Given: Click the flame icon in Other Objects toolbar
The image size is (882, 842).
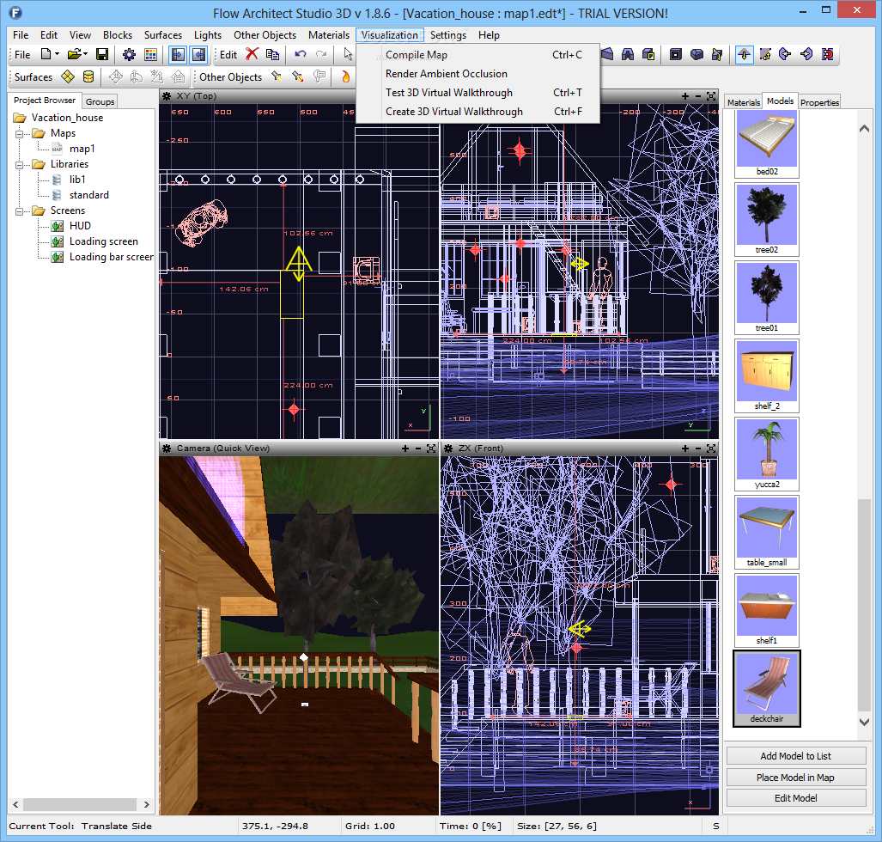Looking at the screenshot, I should coord(345,76).
